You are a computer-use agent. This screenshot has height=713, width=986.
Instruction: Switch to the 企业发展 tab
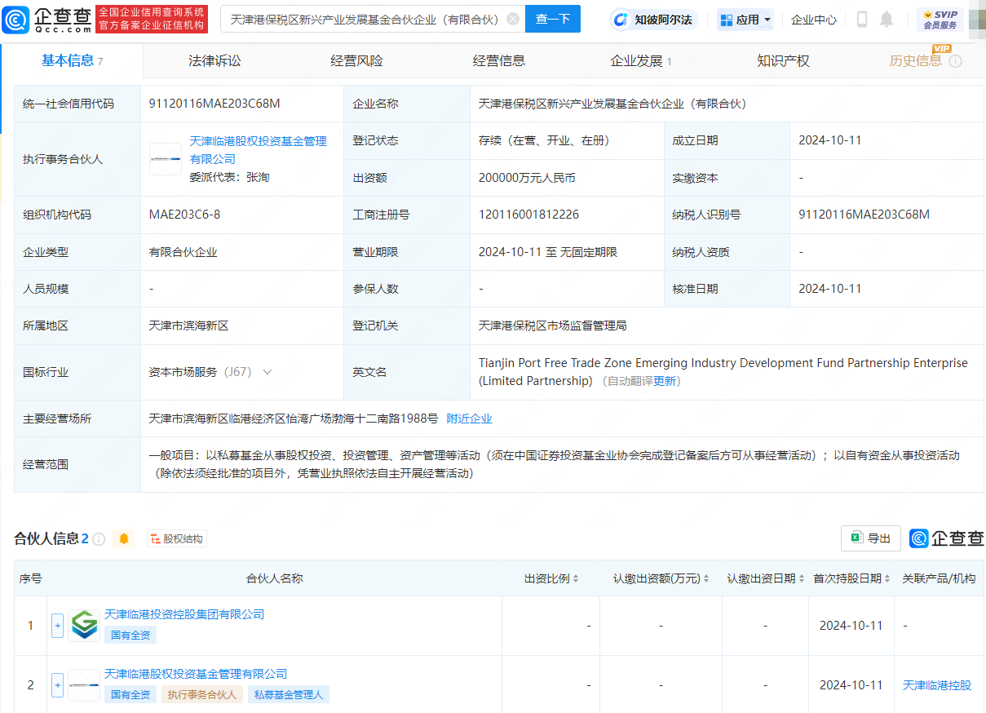point(641,61)
